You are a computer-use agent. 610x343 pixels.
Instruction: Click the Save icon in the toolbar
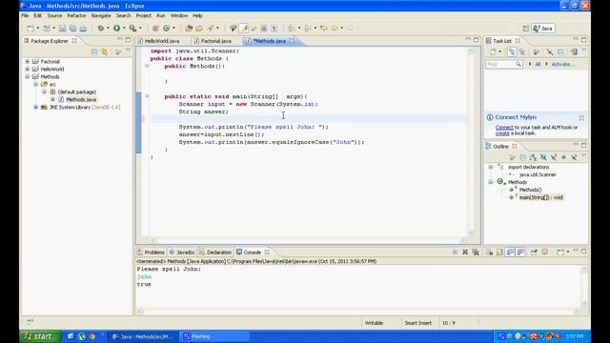(63, 28)
